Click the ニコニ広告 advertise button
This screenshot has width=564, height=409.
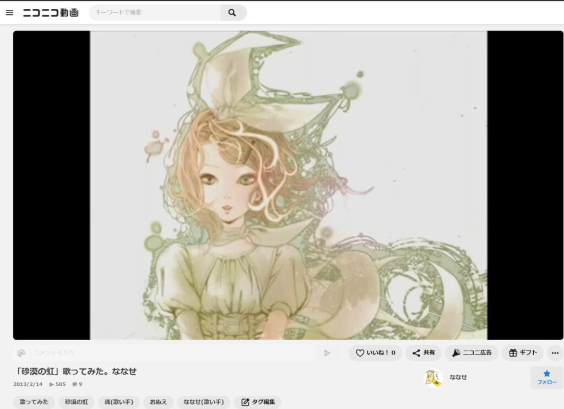[471, 353]
